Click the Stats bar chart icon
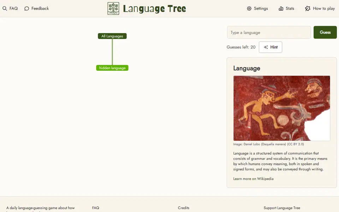339x212 pixels. 281,8
